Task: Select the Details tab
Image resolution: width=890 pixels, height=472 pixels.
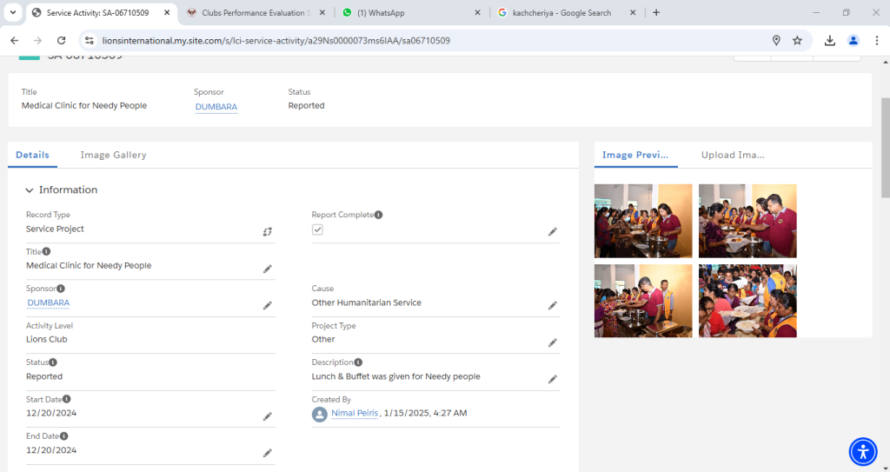Action: coord(32,155)
